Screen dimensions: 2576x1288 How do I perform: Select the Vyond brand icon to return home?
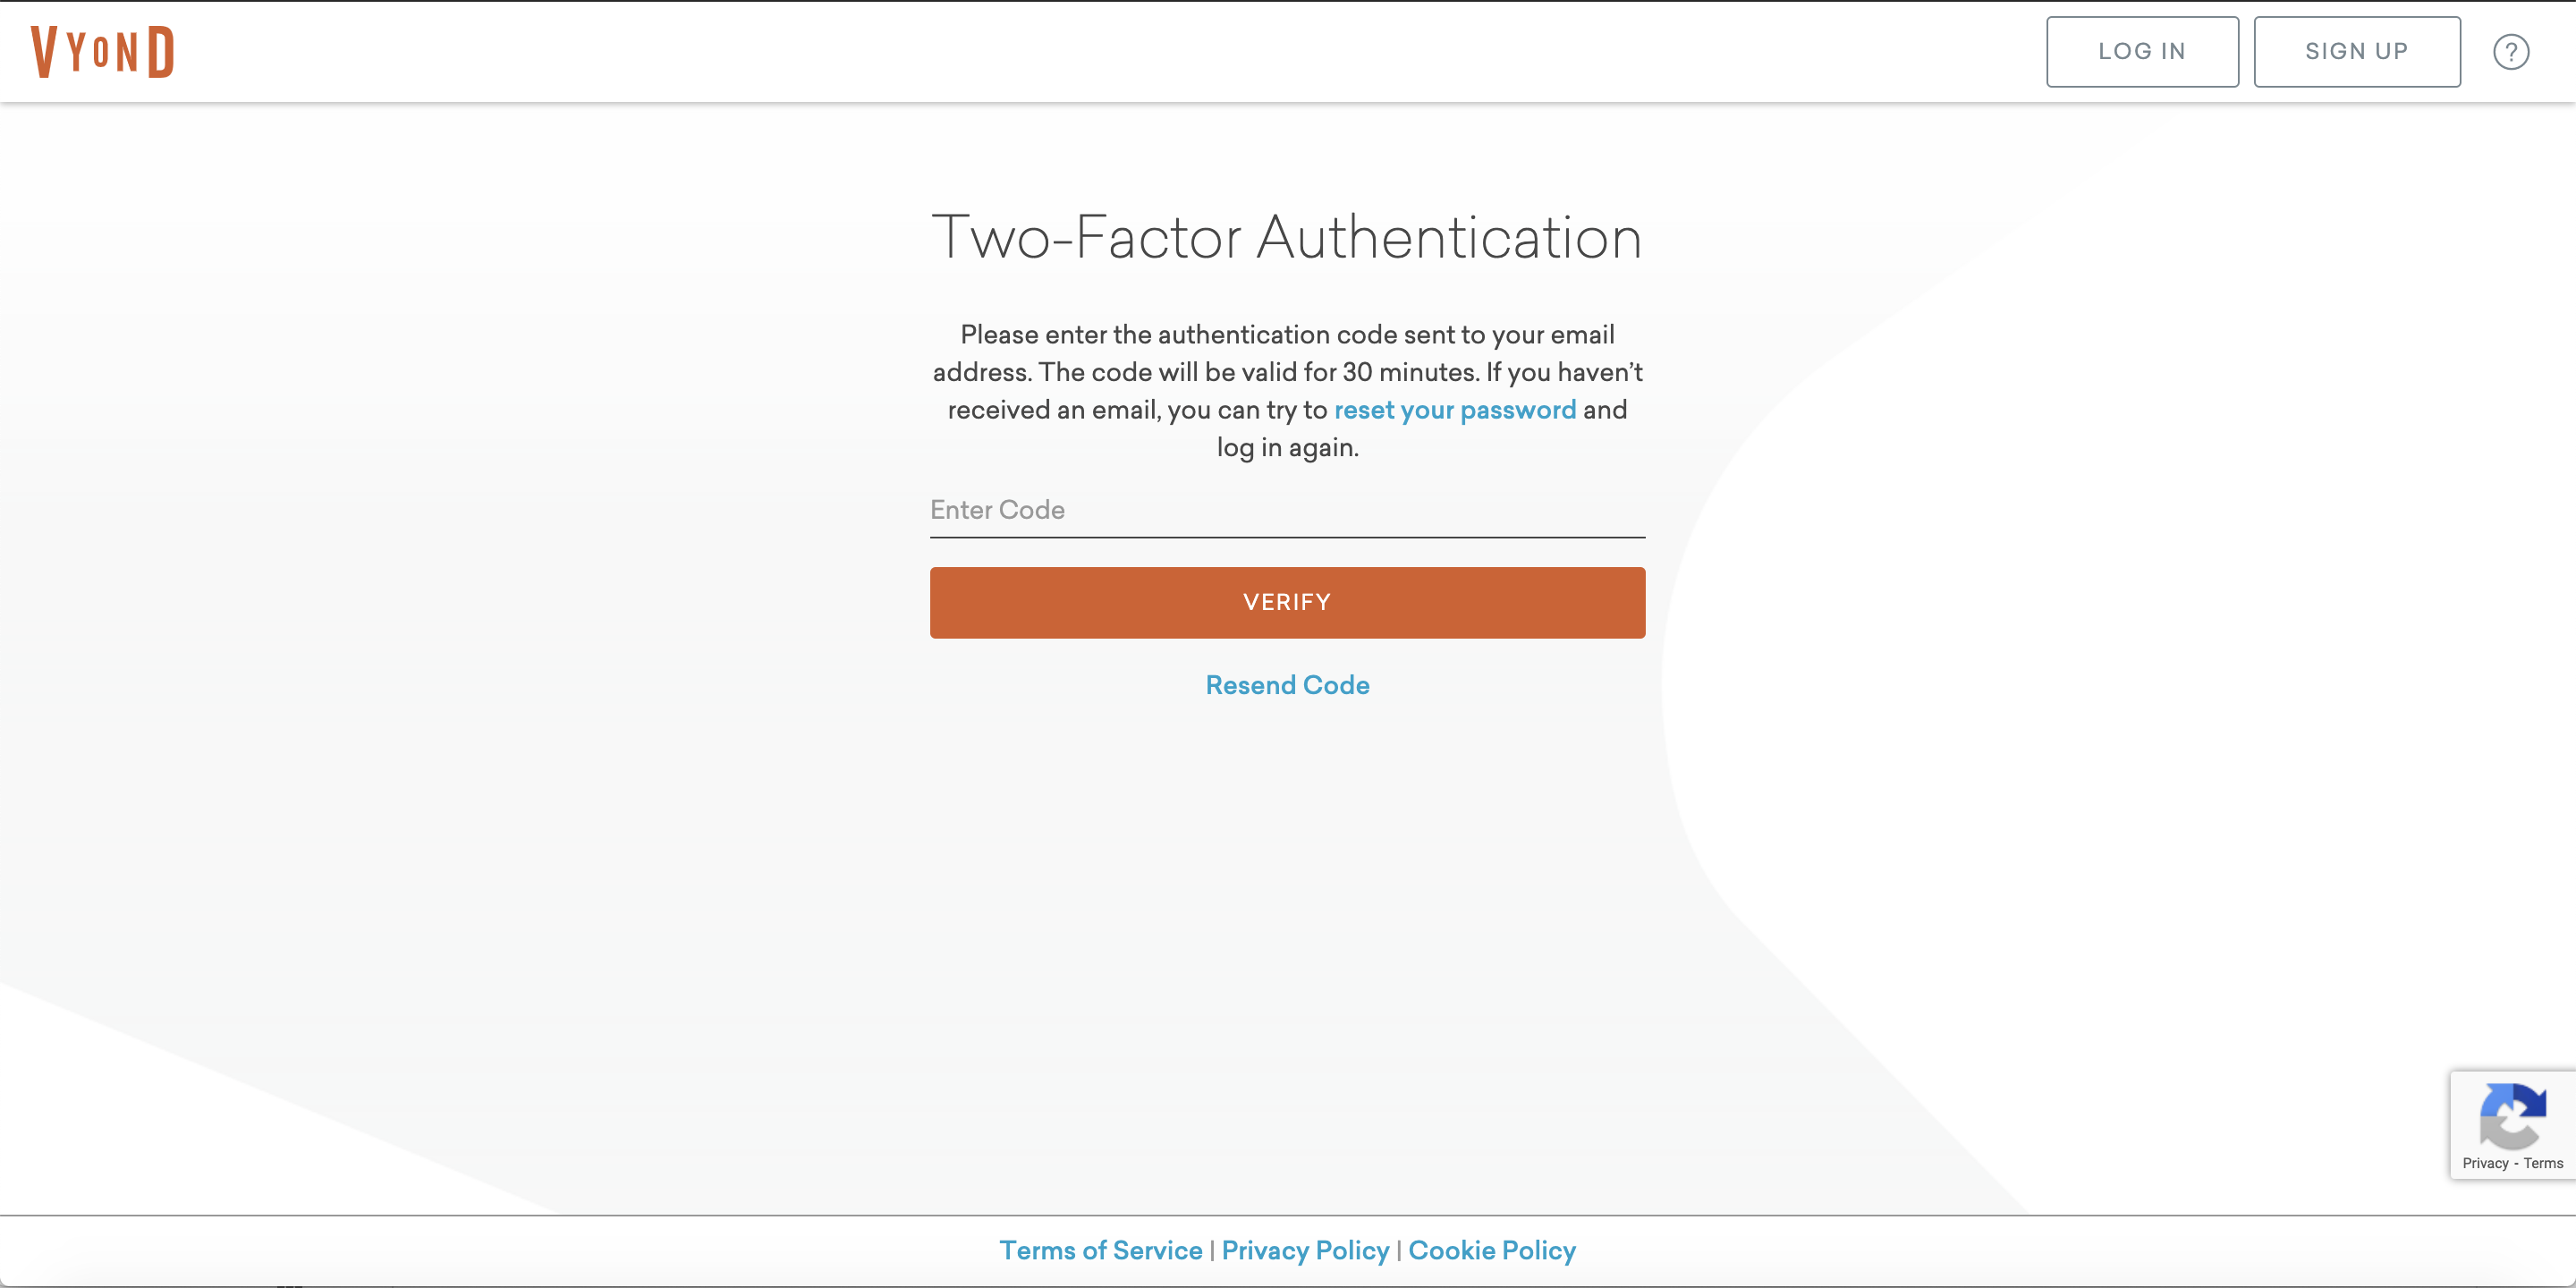pos(103,51)
